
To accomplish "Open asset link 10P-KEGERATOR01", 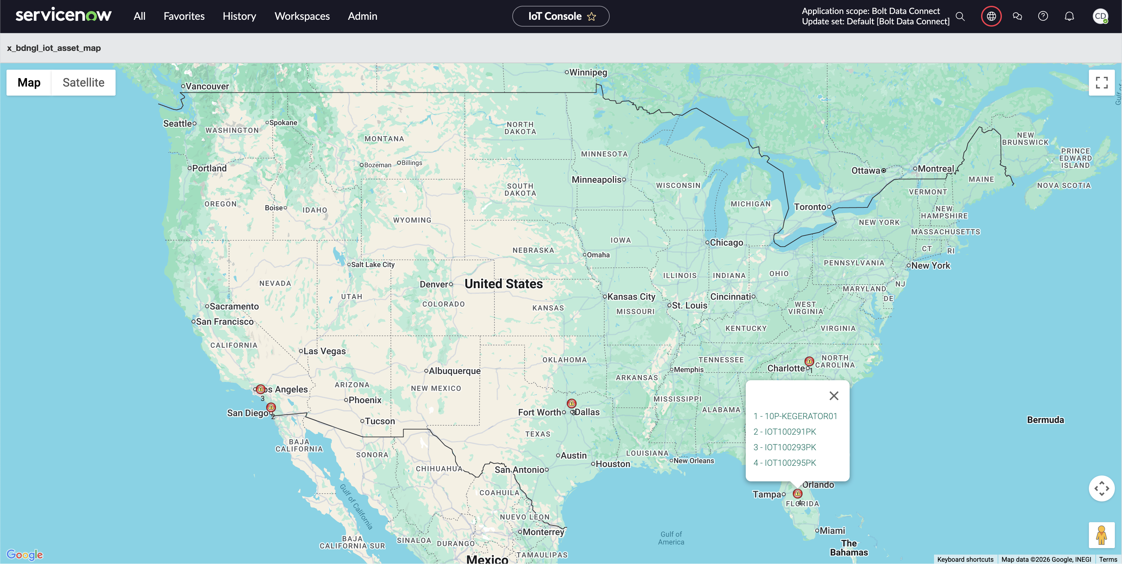I will pyautogui.click(x=795, y=416).
